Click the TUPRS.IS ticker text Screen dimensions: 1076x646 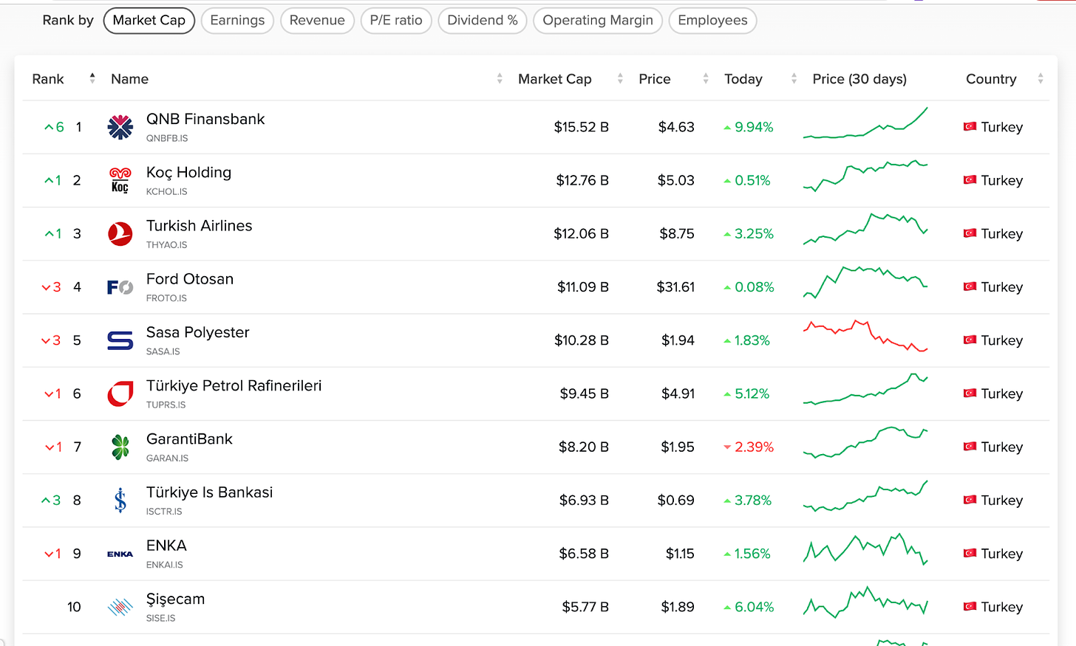coord(166,405)
